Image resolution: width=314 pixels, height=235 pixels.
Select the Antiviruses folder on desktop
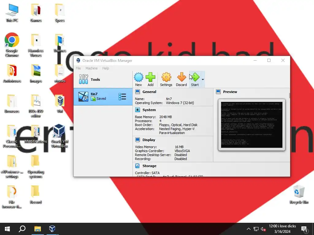(x=12, y=73)
